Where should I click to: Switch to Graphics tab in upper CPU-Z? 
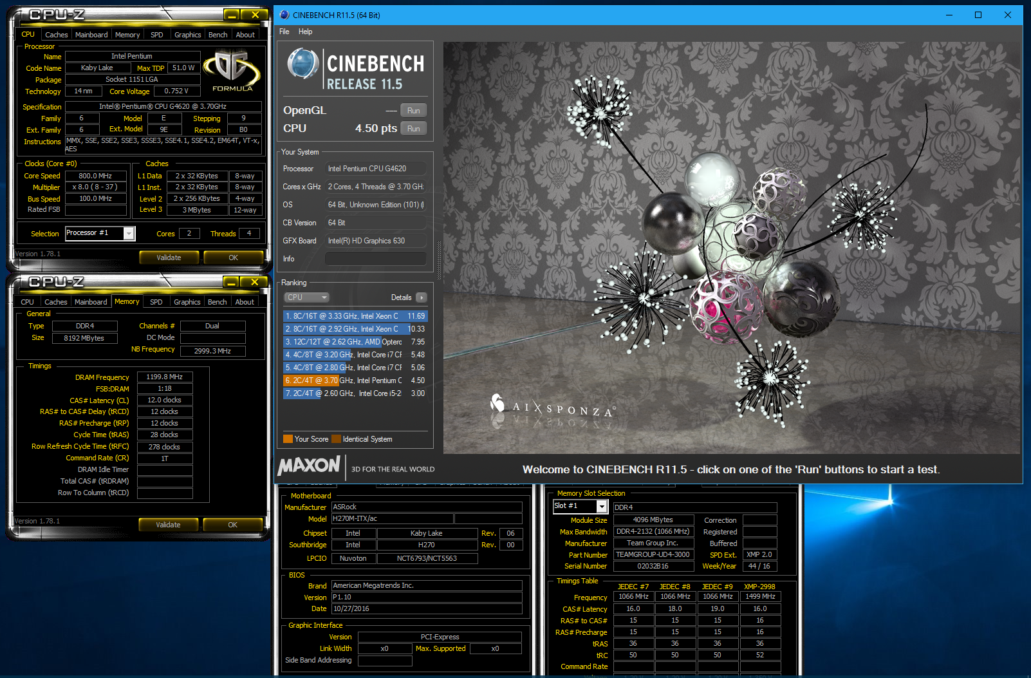(188, 35)
